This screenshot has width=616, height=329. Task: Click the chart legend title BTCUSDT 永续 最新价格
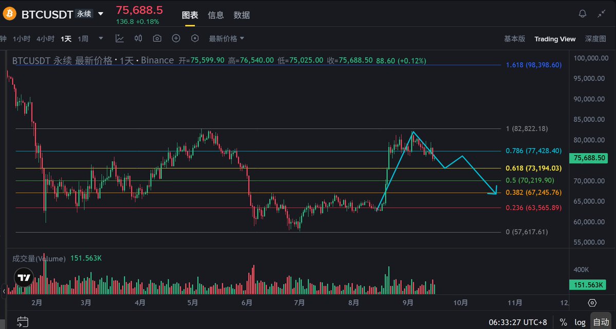[x=62, y=61]
